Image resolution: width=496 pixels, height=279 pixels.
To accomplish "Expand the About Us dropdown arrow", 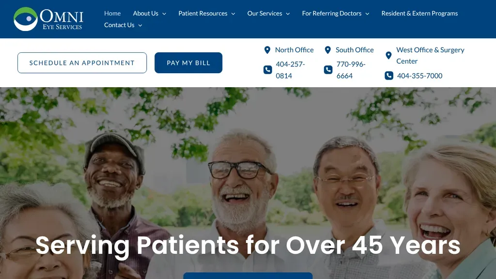I will [164, 14].
